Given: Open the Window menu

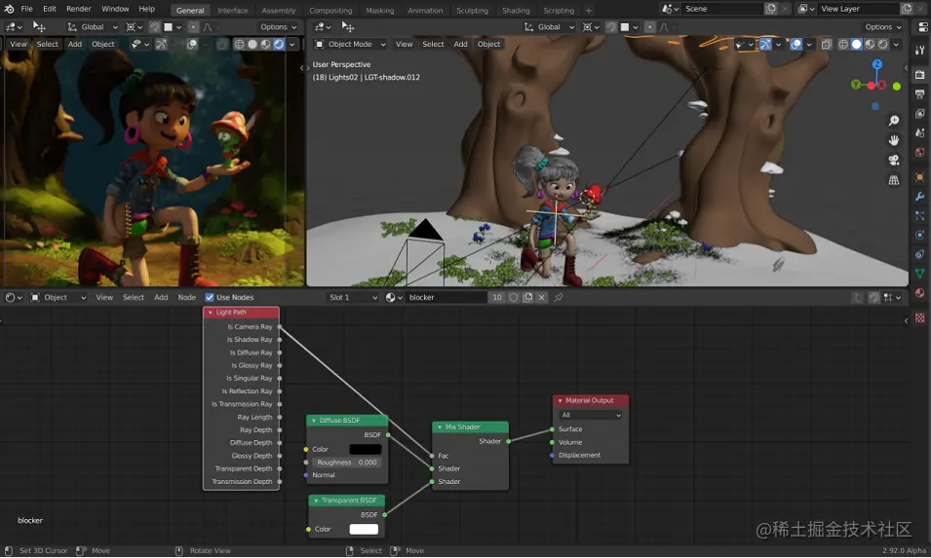Looking at the screenshot, I should (115, 9).
